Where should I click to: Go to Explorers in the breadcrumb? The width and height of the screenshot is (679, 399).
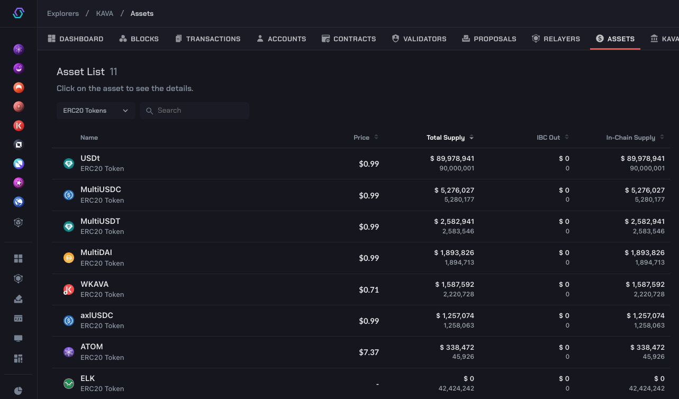[63, 13]
